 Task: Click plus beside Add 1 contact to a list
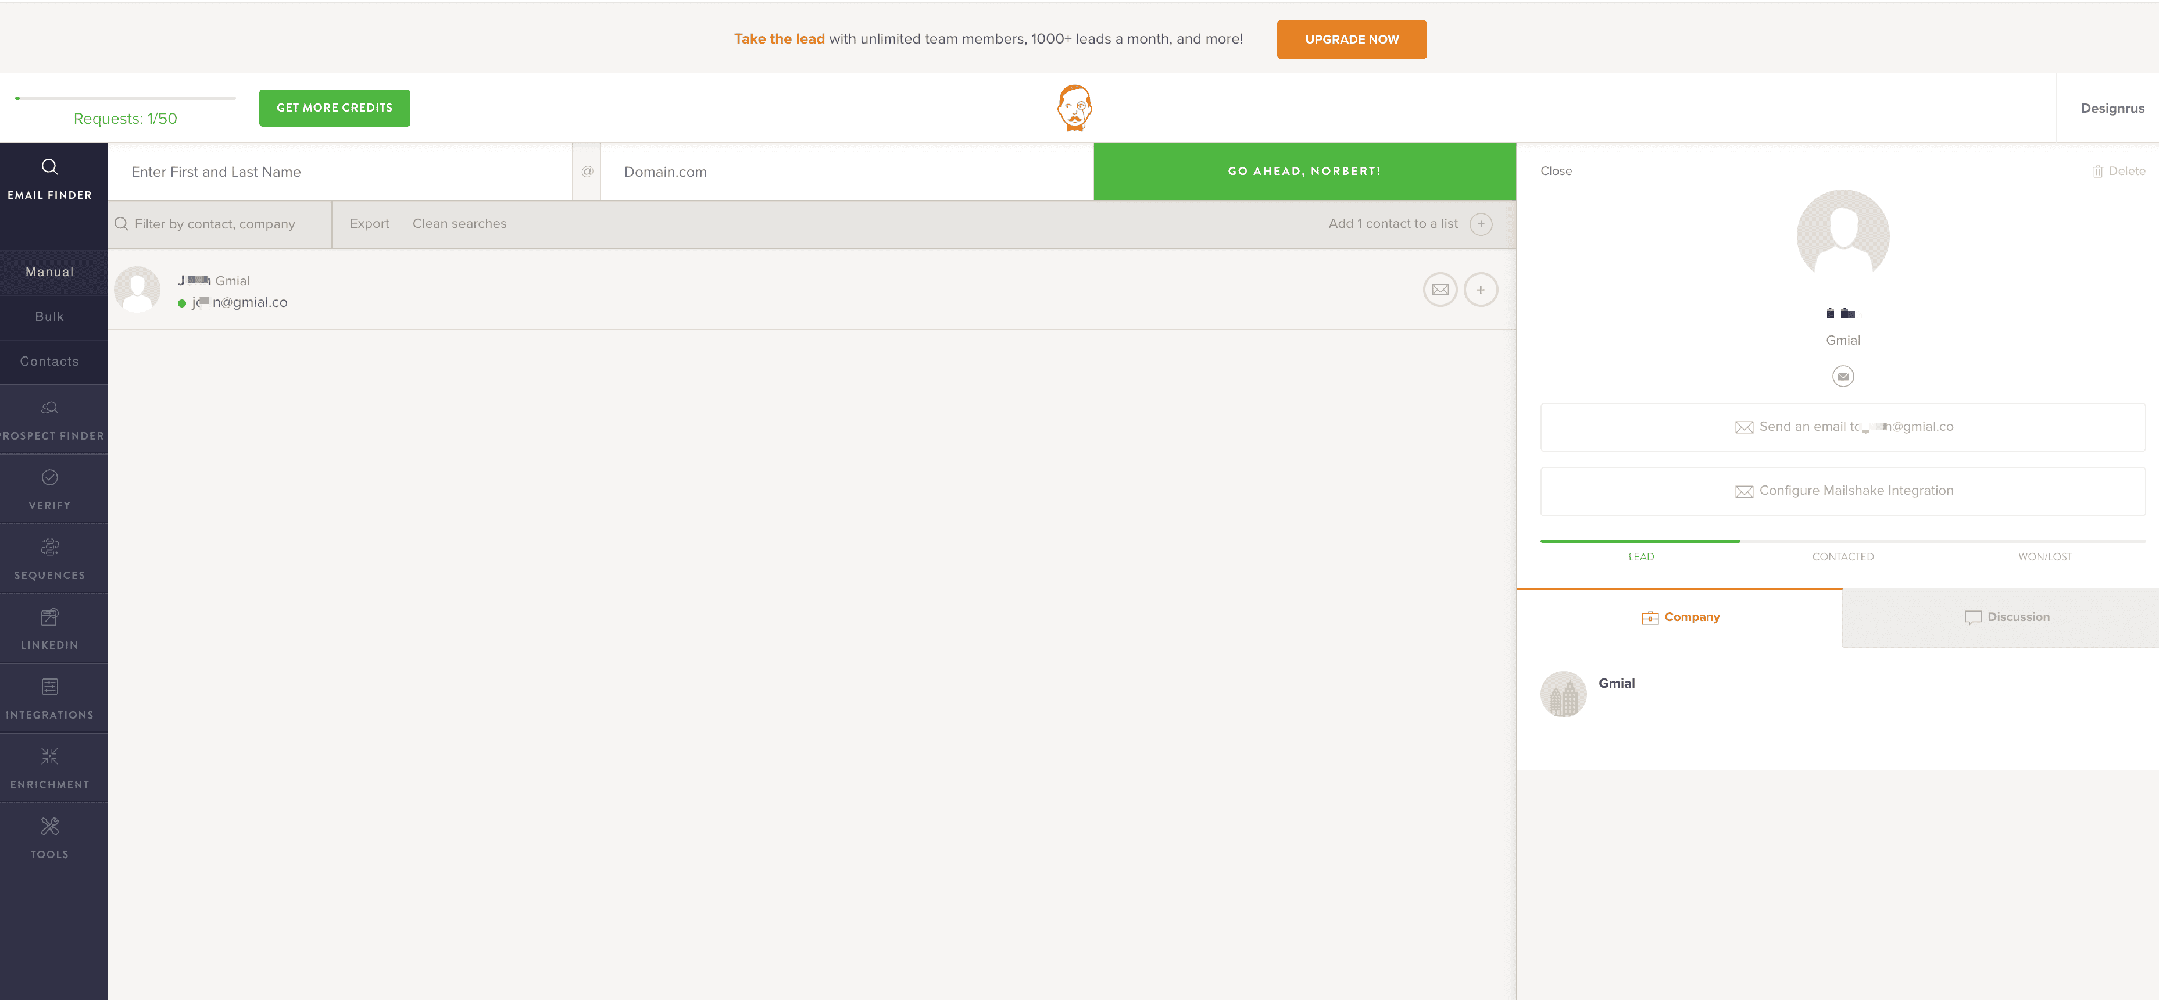[1480, 224]
